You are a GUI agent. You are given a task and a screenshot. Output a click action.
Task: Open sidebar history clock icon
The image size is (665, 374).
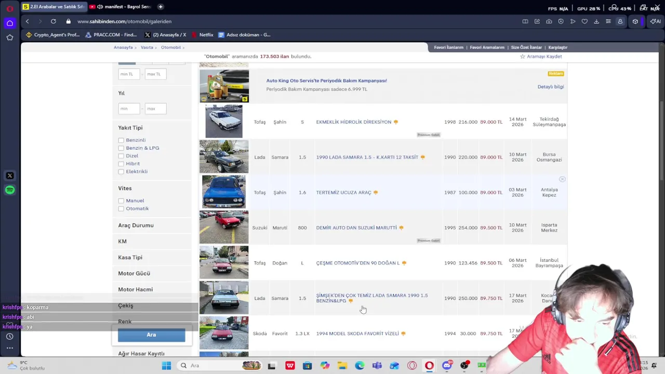pos(10,337)
